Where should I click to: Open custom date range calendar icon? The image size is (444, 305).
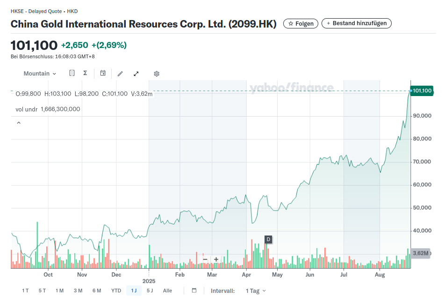click(194, 291)
